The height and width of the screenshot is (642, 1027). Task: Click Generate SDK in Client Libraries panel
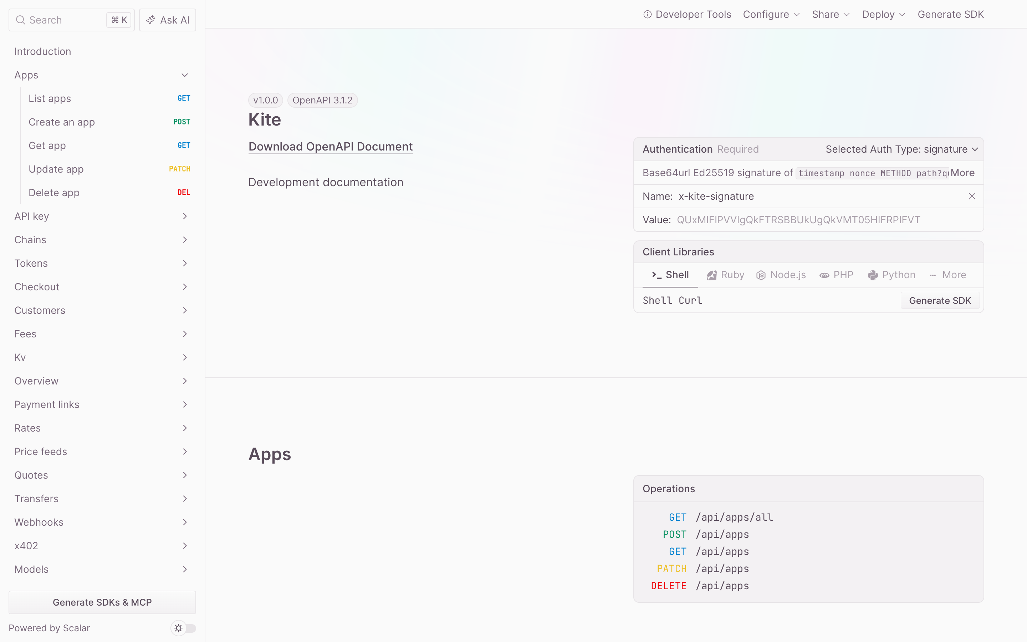940,301
